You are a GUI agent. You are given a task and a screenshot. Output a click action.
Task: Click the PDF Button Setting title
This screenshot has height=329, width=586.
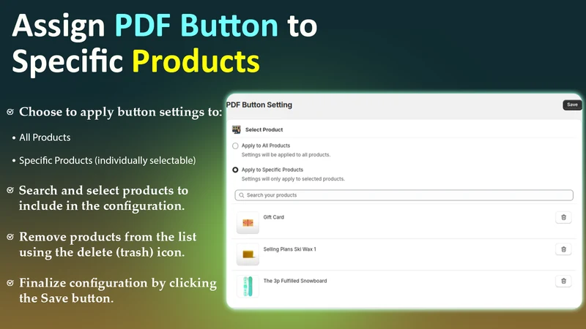pos(259,105)
